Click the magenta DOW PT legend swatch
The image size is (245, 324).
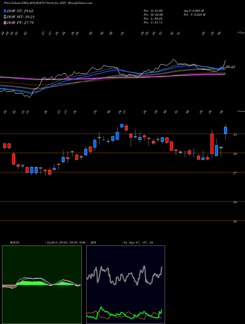5,23
